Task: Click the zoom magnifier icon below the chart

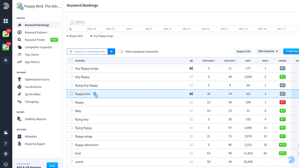Action: [x=70, y=29]
